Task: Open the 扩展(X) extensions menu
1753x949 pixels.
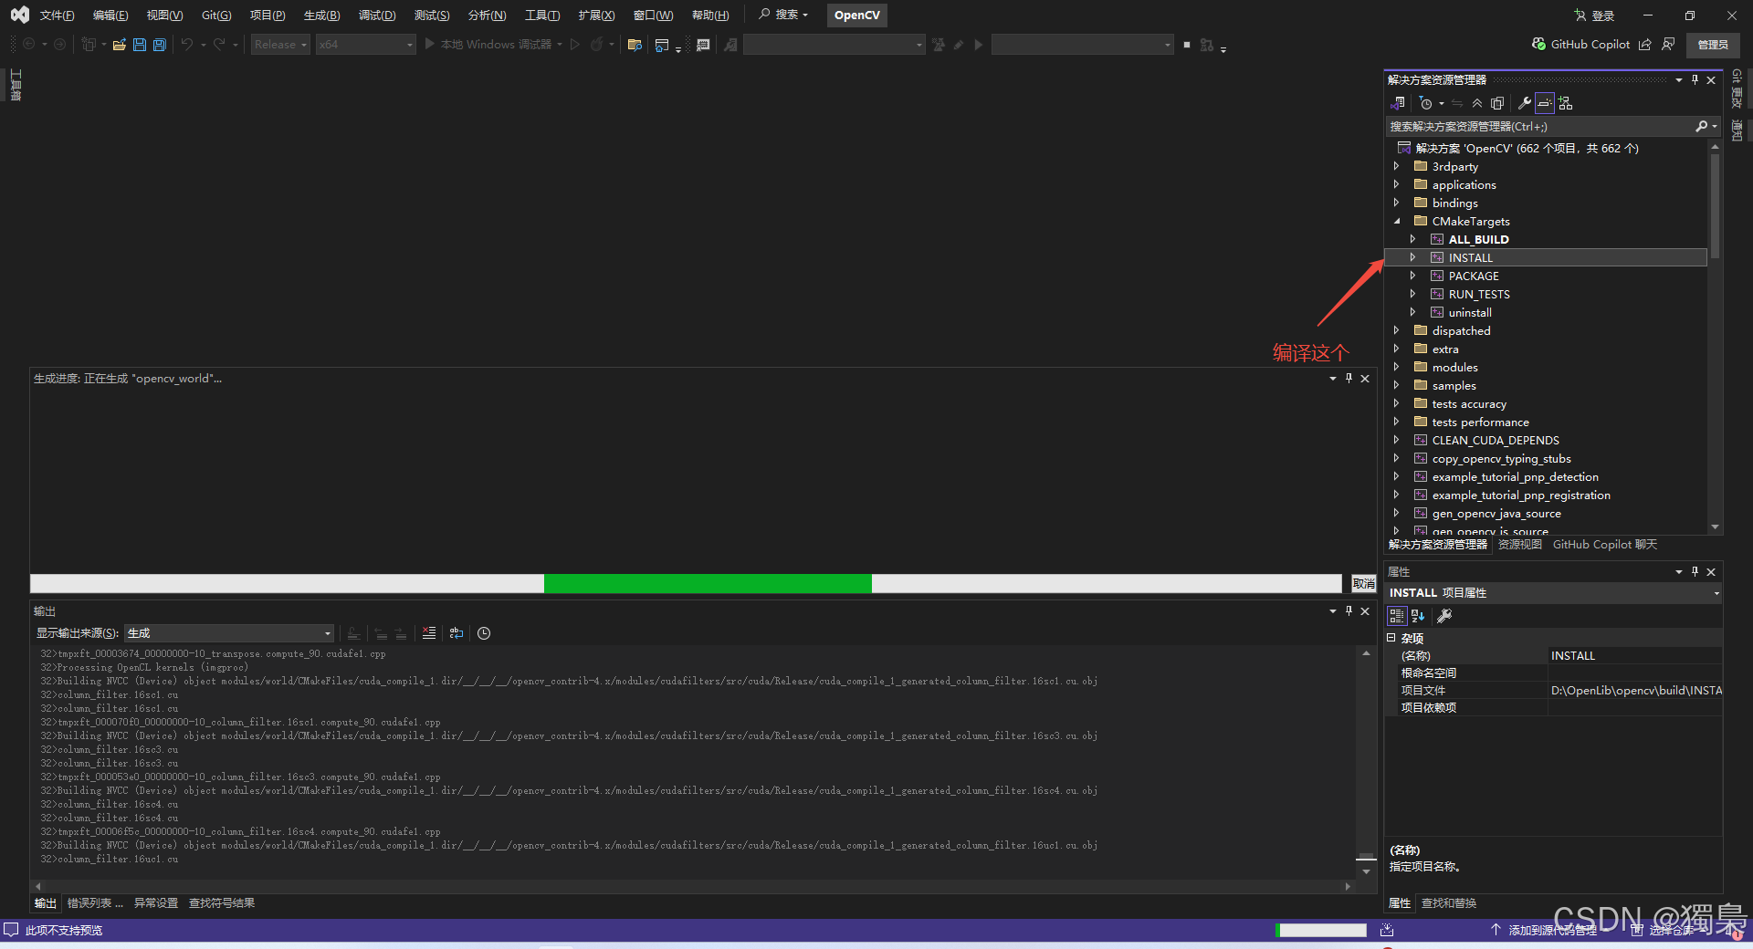Action: (x=596, y=16)
